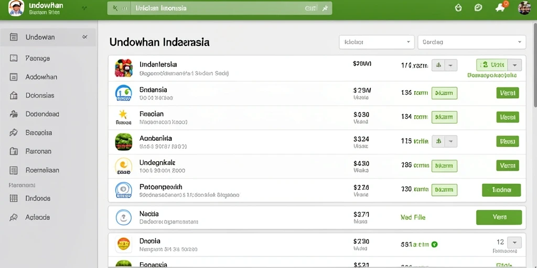Open green button dropdown arrow in Undanlersia row
This screenshot has width=537, height=268.
[515, 65]
